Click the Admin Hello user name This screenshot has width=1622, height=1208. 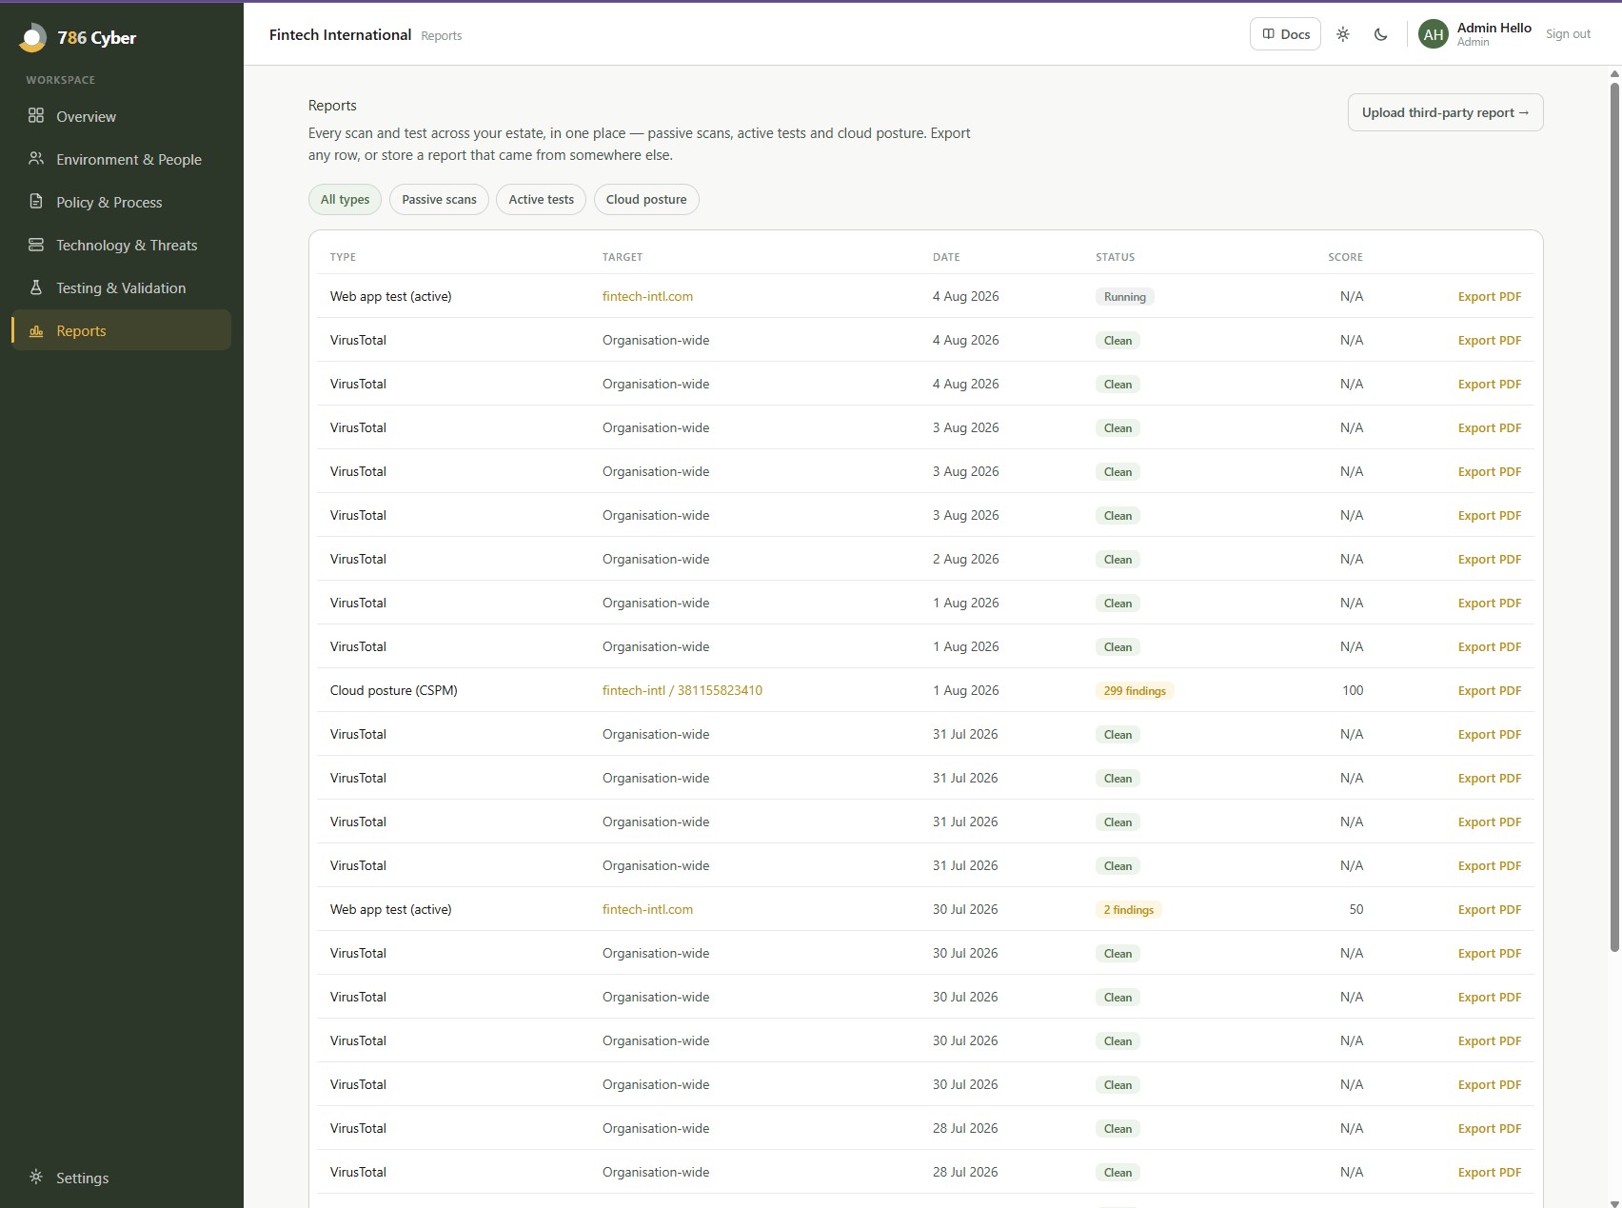click(x=1493, y=28)
